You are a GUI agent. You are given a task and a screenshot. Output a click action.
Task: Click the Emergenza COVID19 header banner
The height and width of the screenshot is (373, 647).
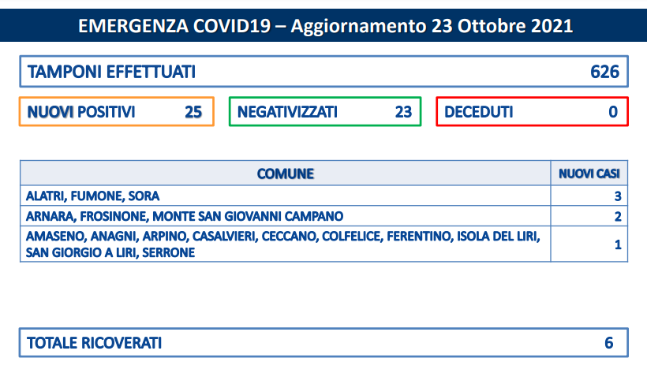[323, 25]
